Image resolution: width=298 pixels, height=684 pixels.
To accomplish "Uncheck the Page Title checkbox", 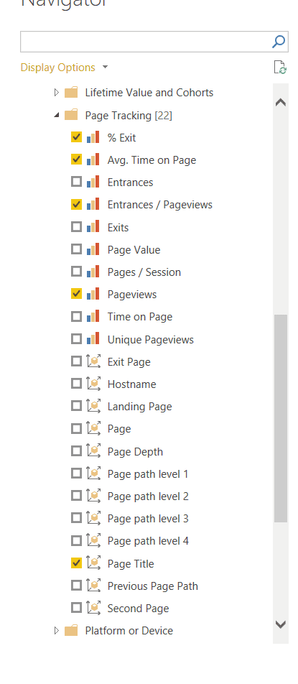I will [x=76, y=563].
